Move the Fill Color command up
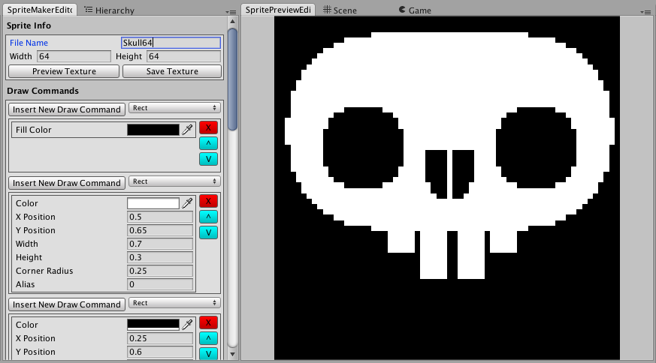 coord(208,143)
